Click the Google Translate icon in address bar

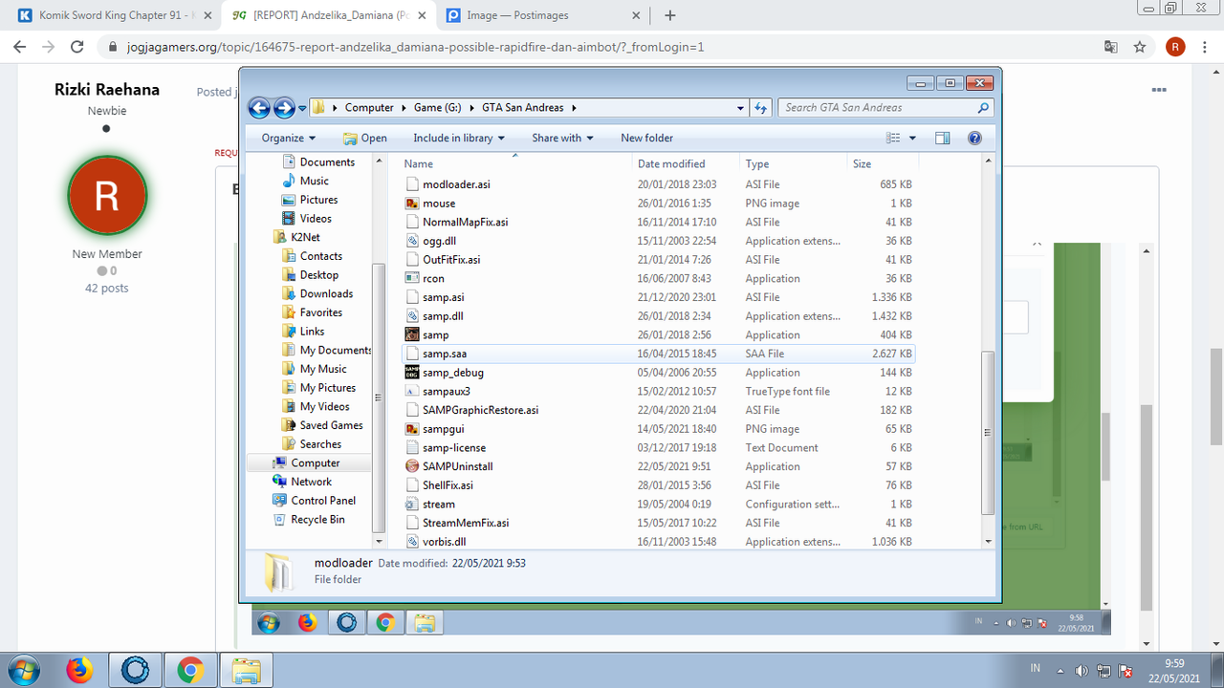1110,47
